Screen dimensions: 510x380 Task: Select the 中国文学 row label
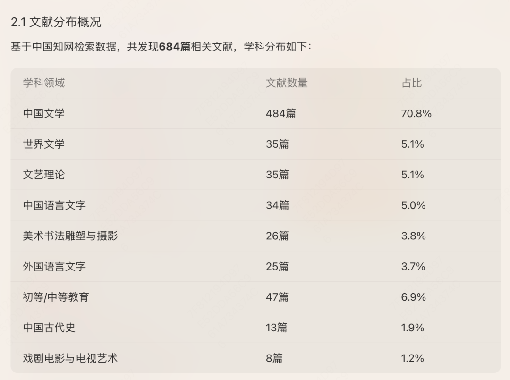(44, 113)
